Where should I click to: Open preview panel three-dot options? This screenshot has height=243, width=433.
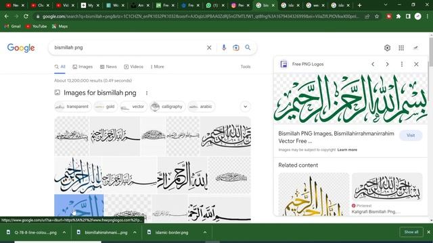coord(402,64)
